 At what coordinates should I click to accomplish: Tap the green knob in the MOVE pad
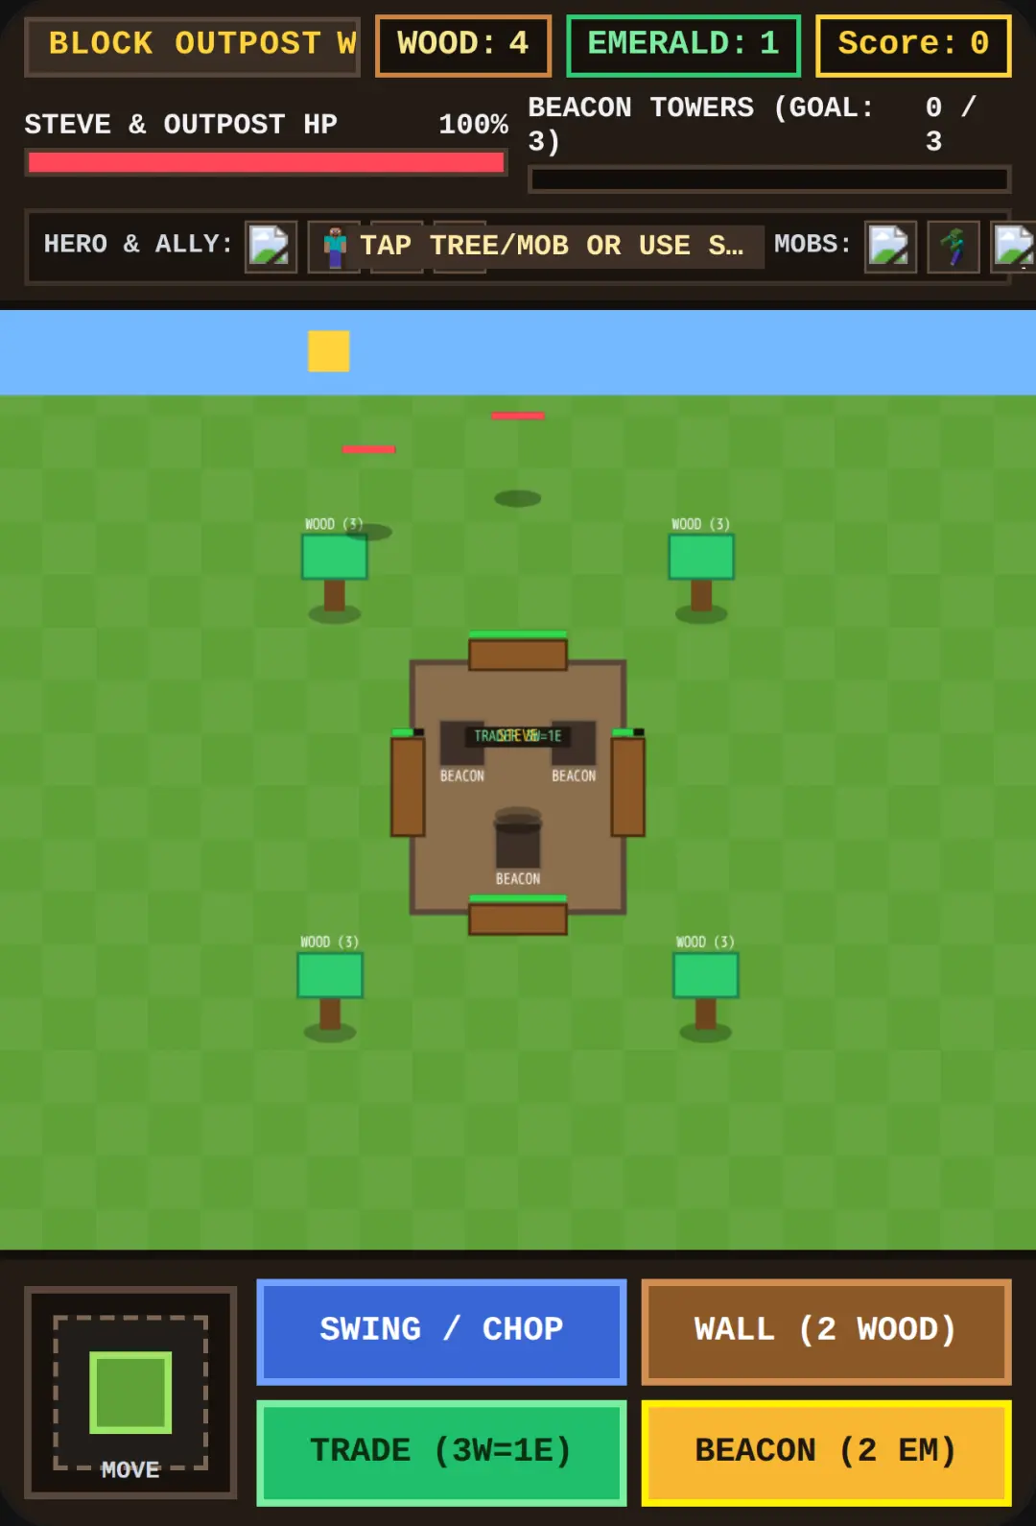coord(130,1392)
